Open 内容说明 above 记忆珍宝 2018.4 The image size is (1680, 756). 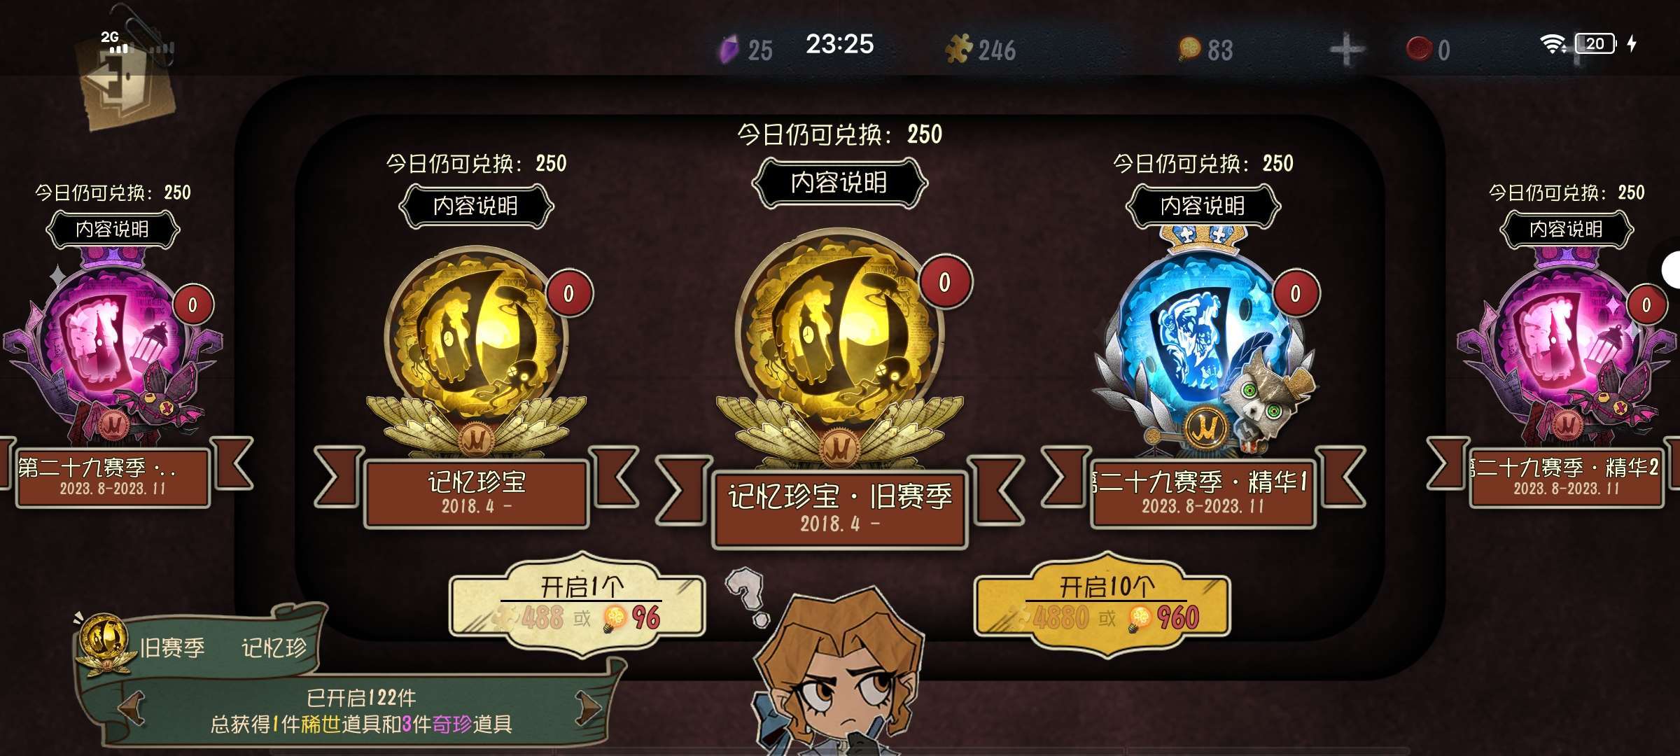pyautogui.click(x=476, y=206)
